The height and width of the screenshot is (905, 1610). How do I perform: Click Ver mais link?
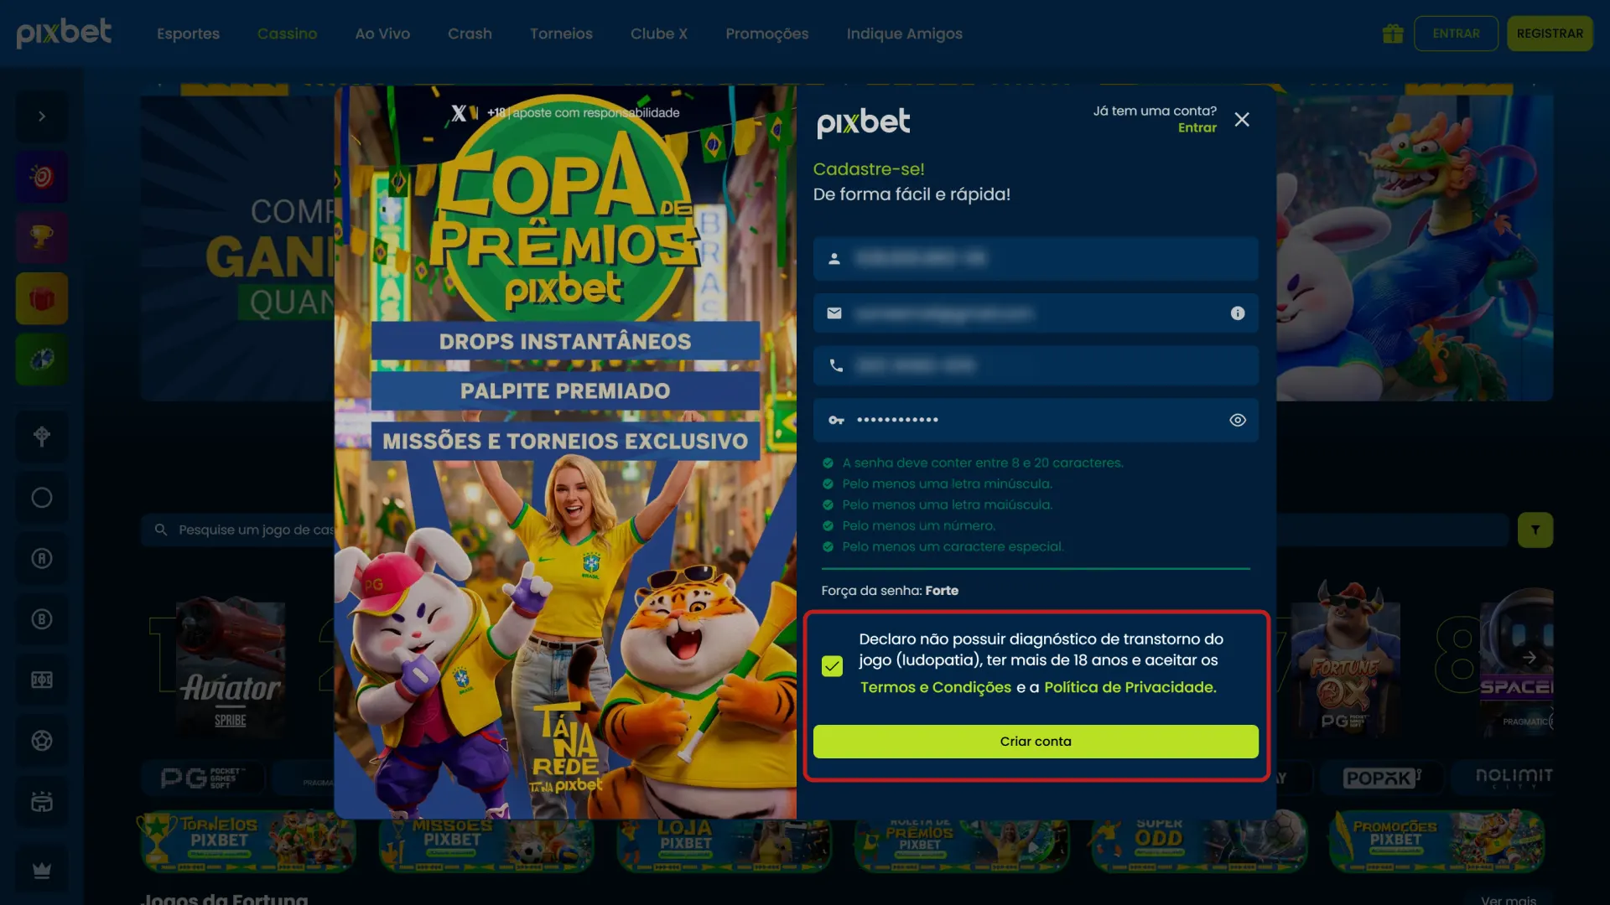click(1509, 900)
